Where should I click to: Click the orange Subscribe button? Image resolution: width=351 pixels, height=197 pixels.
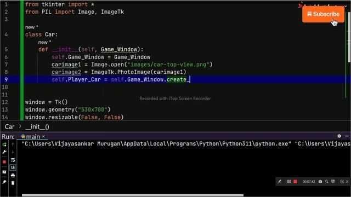pyautogui.click(x=323, y=14)
